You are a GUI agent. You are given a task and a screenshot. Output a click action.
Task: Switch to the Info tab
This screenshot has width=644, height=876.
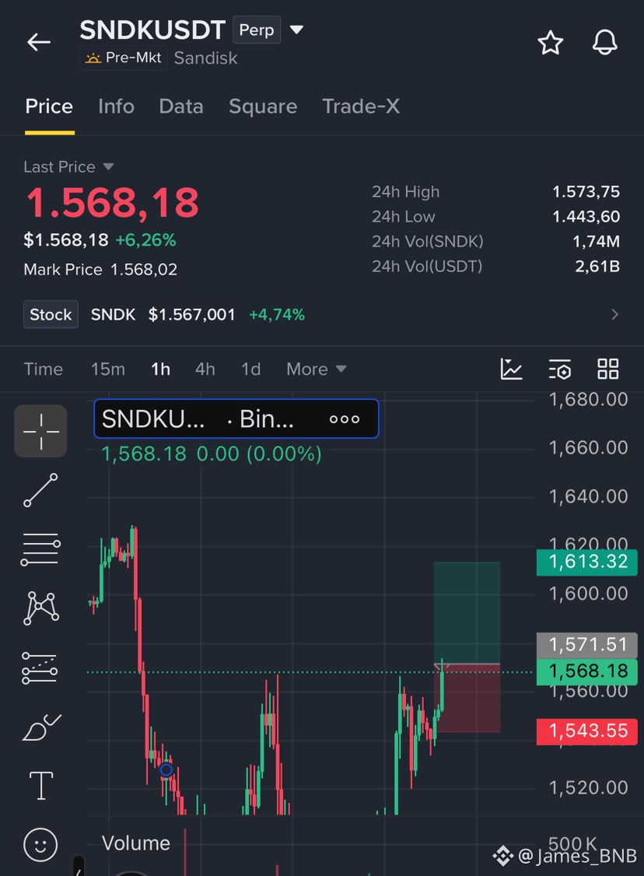point(116,106)
